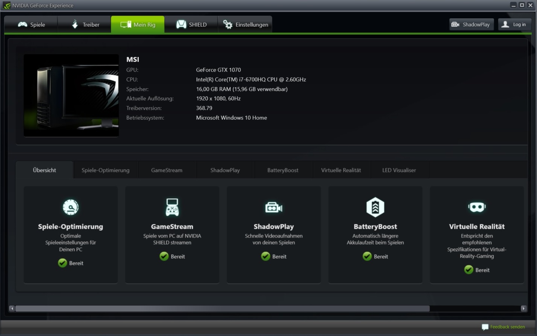This screenshot has width=537, height=336.
Task: Close the GeForce Experience window
Action: point(531,5)
